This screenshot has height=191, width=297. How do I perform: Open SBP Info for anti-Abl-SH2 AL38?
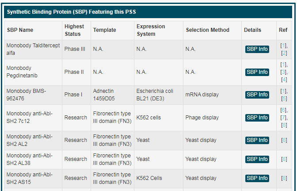coord(257,159)
